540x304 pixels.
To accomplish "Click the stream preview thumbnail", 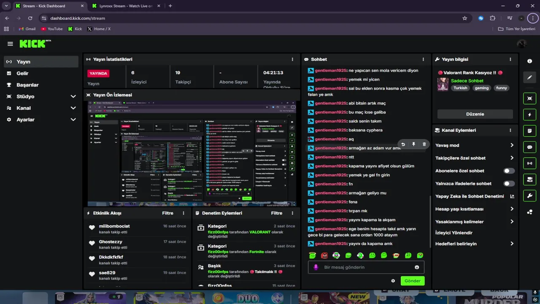I will (192, 154).
